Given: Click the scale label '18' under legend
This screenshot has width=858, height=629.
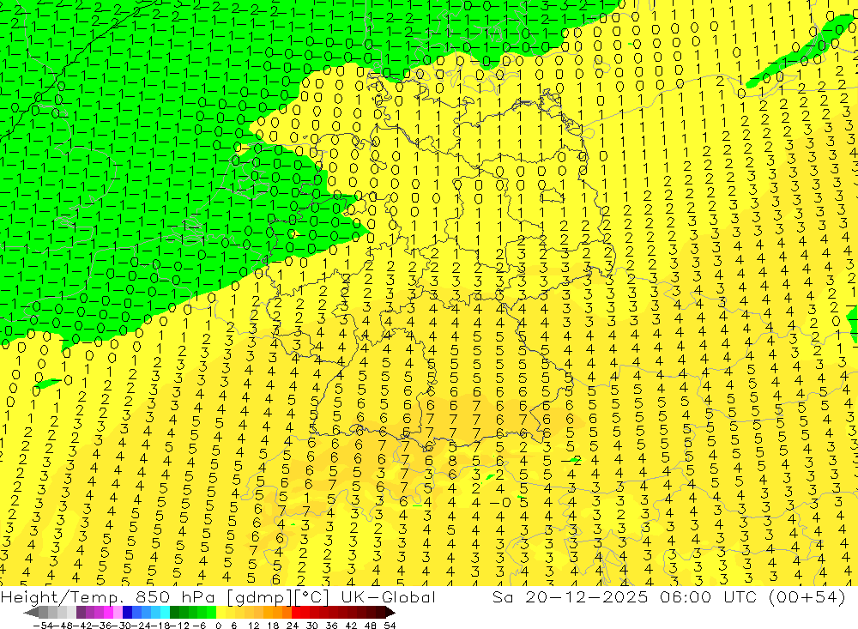Looking at the screenshot, I should 273,626.
